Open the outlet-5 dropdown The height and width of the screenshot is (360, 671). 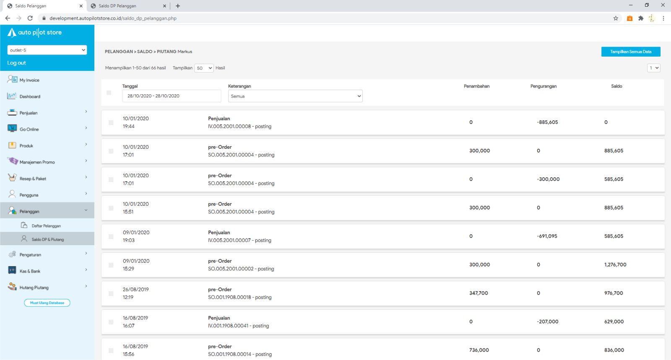[x=47, y=50]
